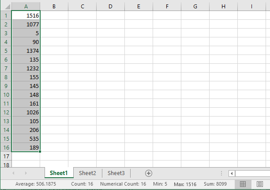Click Sum: 8099 in status bar
Screen dimensions: 270x190
tap(215, 184)
